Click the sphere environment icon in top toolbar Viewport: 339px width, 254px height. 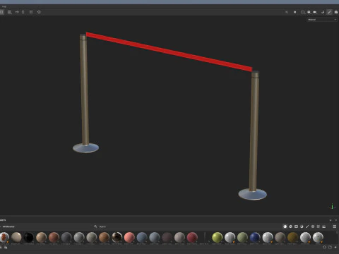309,12
